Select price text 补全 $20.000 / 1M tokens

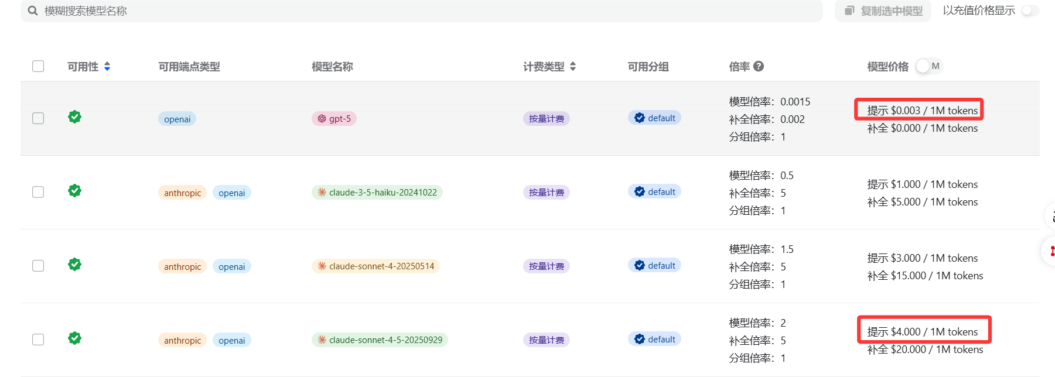926,349
